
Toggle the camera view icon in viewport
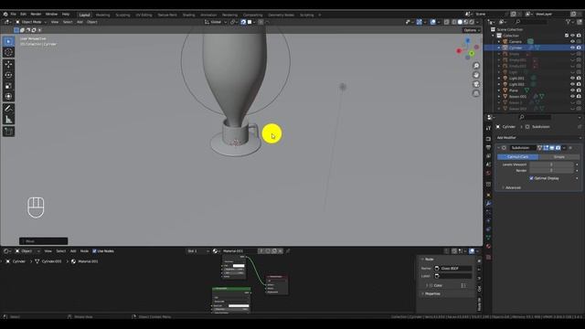[x=476, y=84]
